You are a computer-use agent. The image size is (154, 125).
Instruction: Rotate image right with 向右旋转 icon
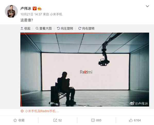80,28
